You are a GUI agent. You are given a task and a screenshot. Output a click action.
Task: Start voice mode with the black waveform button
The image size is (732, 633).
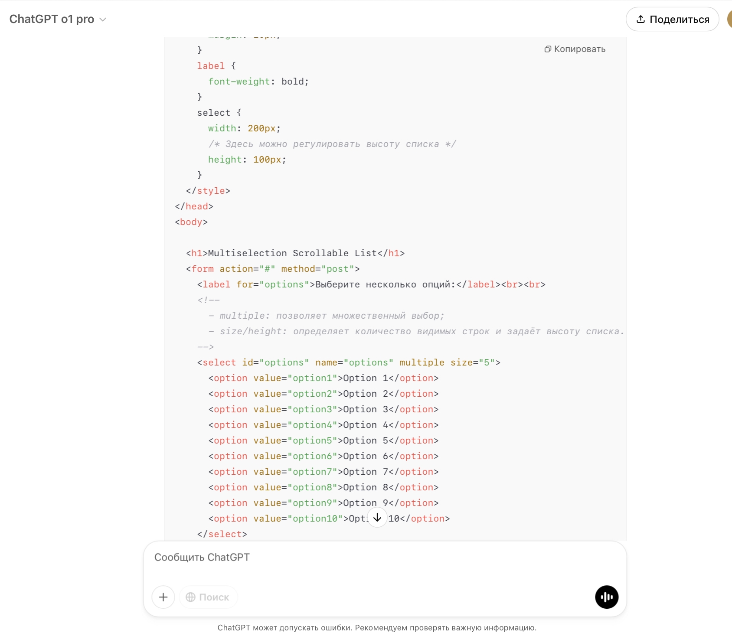pyautogui.click(x=607, y=597)
